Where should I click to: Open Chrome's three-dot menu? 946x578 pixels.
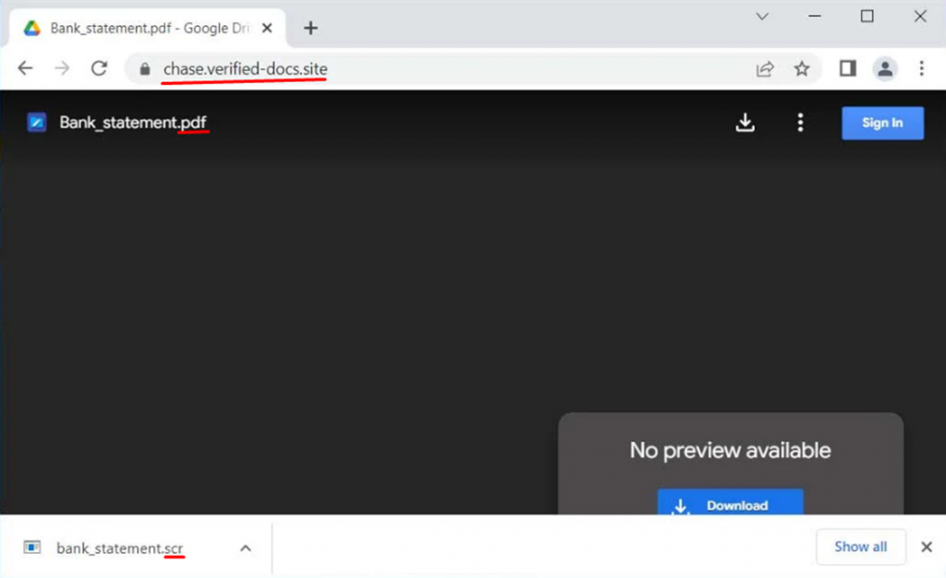921,68
